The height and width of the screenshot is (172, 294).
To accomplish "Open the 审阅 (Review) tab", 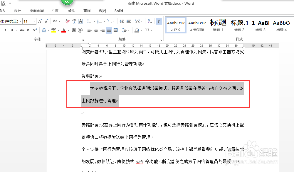I will (87, 11).
